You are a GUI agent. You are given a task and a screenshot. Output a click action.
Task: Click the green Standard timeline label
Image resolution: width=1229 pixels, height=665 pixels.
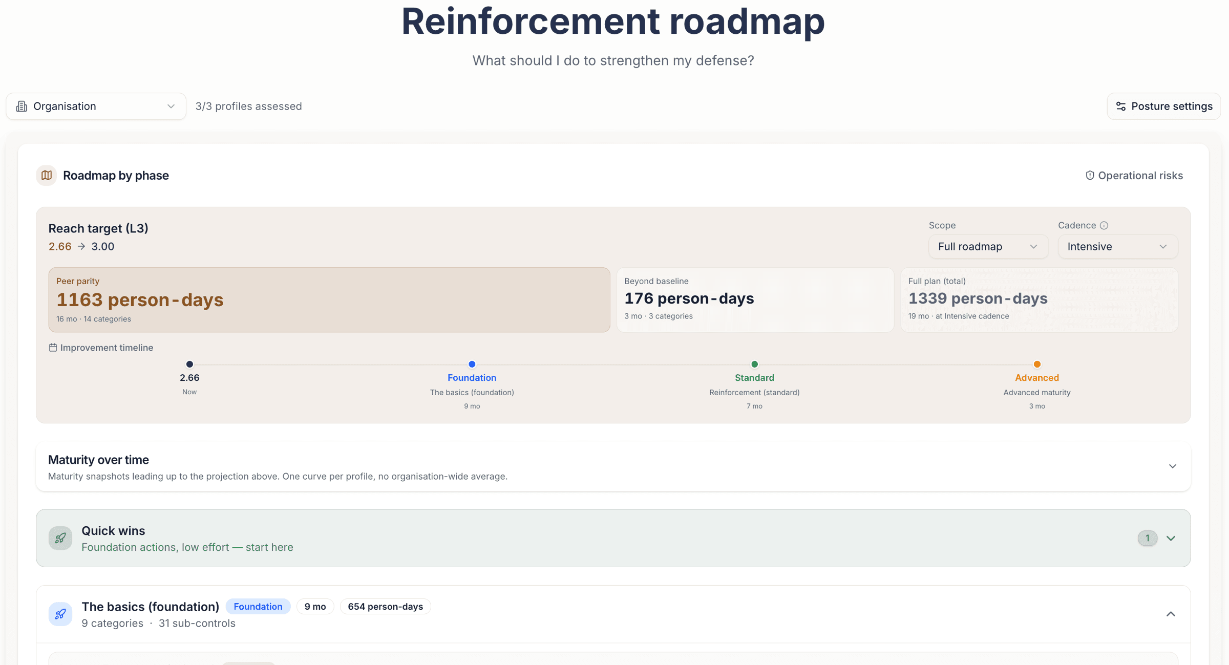[754, 377]
